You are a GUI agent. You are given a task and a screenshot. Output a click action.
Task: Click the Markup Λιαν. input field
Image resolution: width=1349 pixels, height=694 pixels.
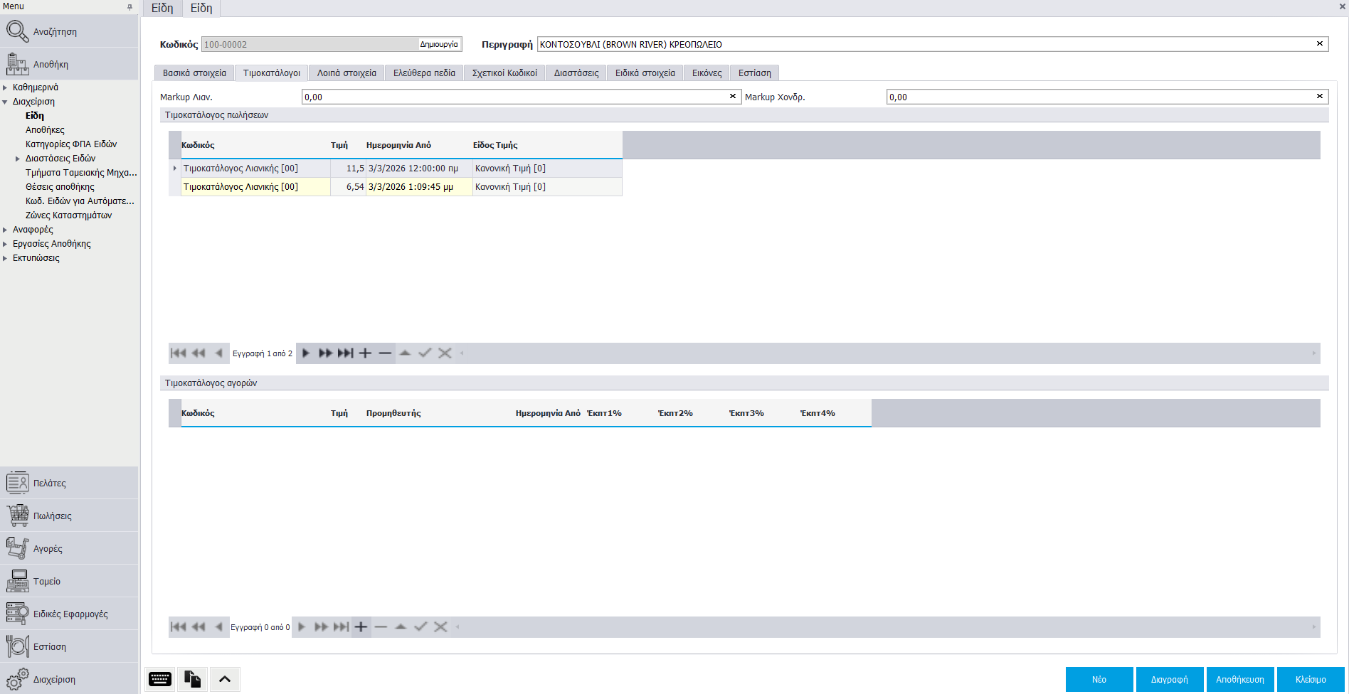(514, 97)
